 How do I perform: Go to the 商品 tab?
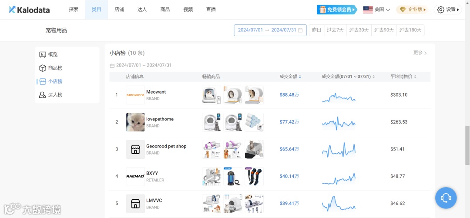(x=165, y=10)
